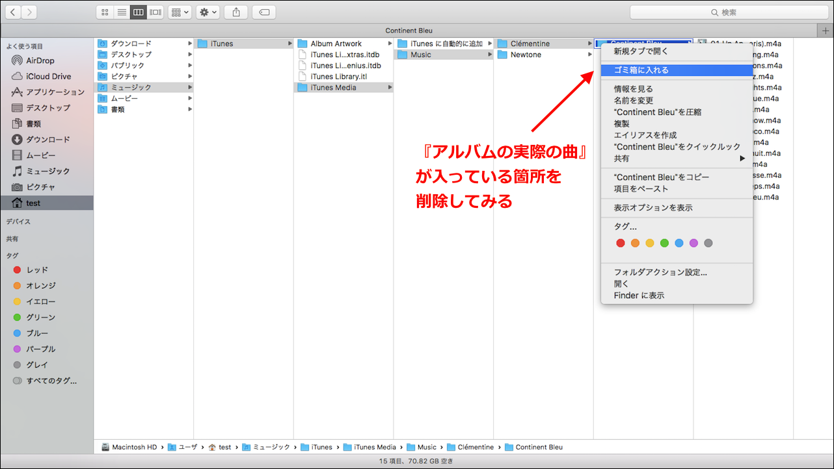Choose 複製 from context menu
This screenshot has width=834, height=469.
677,123
